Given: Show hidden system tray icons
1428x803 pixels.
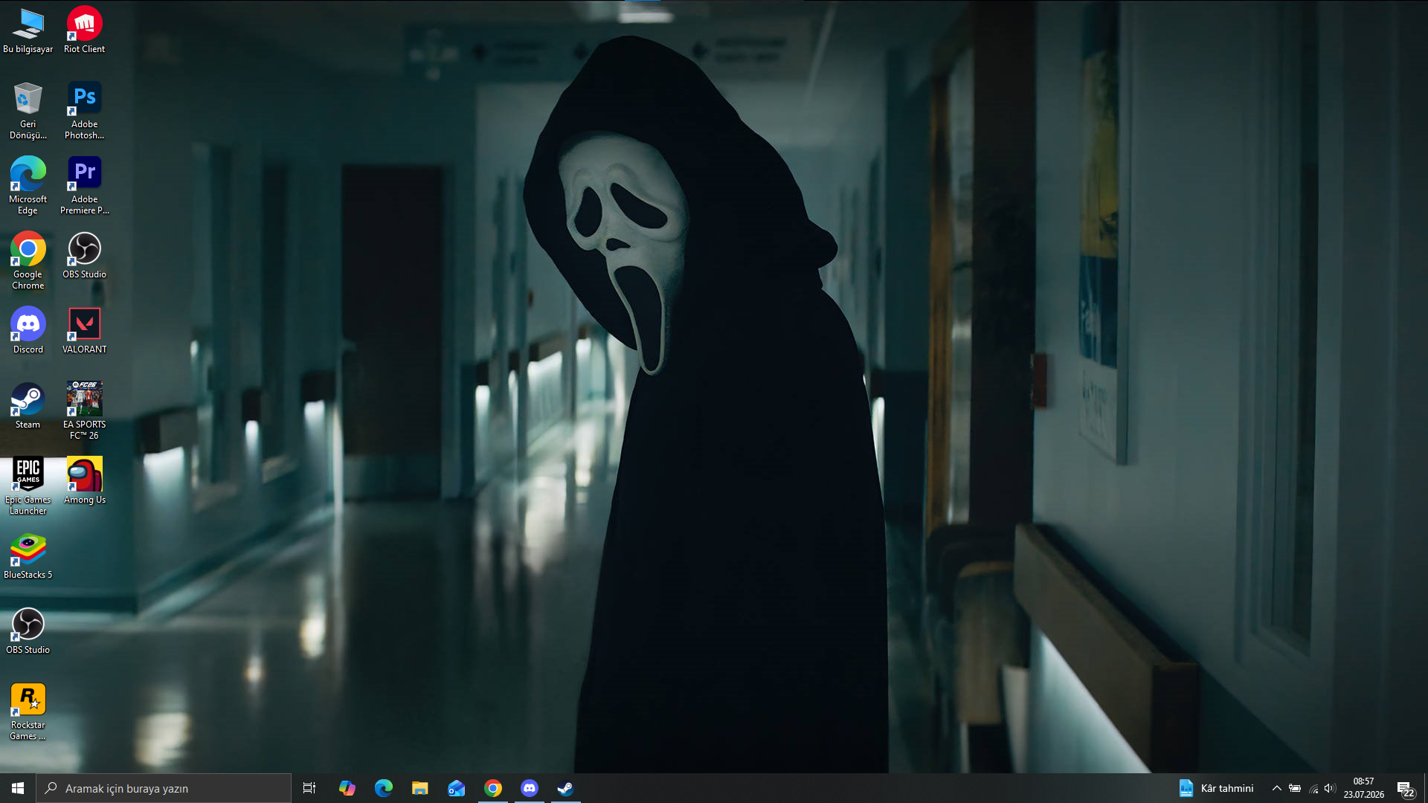Looking at the screenshot, I should pos(1277,788).
